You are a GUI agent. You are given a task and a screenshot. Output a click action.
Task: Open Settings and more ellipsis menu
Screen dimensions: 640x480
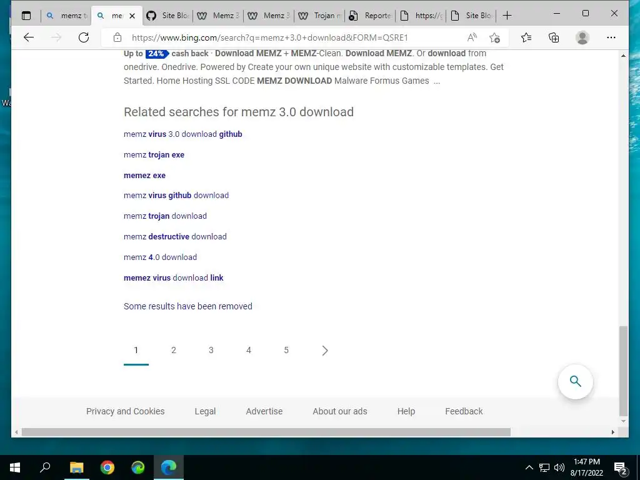611,37
